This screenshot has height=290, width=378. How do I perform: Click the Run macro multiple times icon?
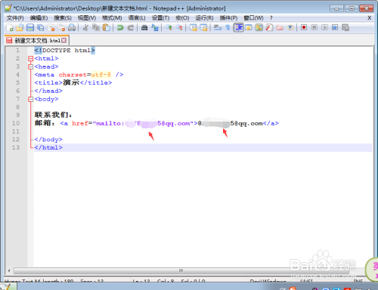click(335, 27)
